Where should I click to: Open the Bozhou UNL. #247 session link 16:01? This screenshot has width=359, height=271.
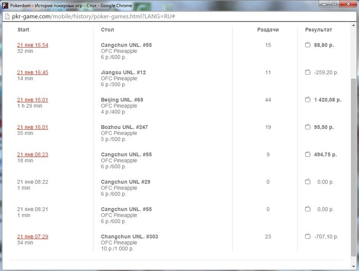tap(32, 127)
